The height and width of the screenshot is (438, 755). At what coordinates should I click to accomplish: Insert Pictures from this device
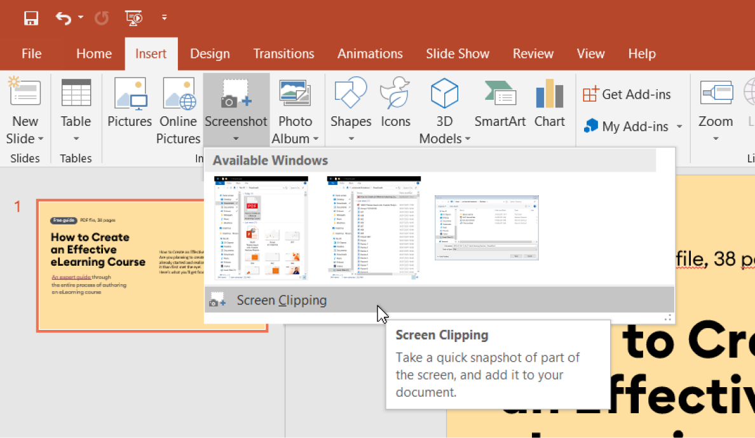pos(130,103)
